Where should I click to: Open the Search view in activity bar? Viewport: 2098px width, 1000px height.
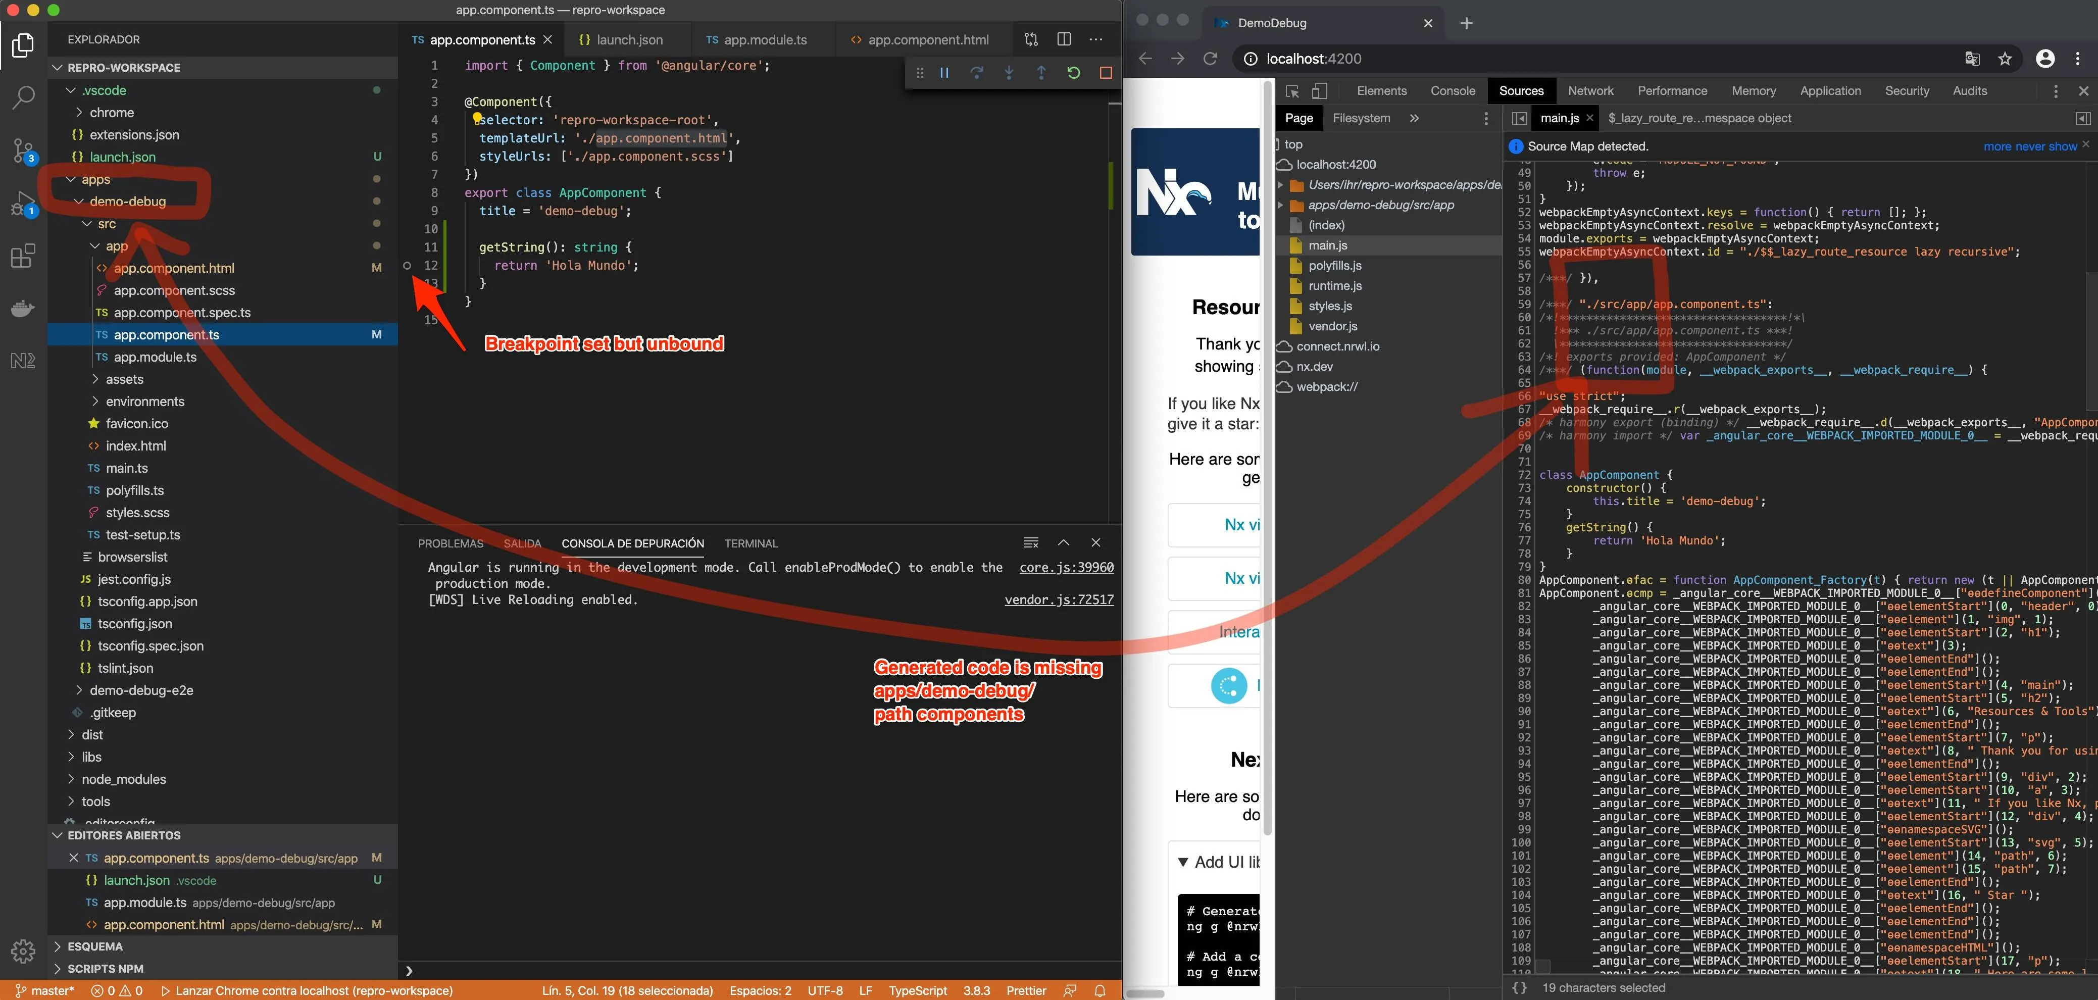[24, 97]
